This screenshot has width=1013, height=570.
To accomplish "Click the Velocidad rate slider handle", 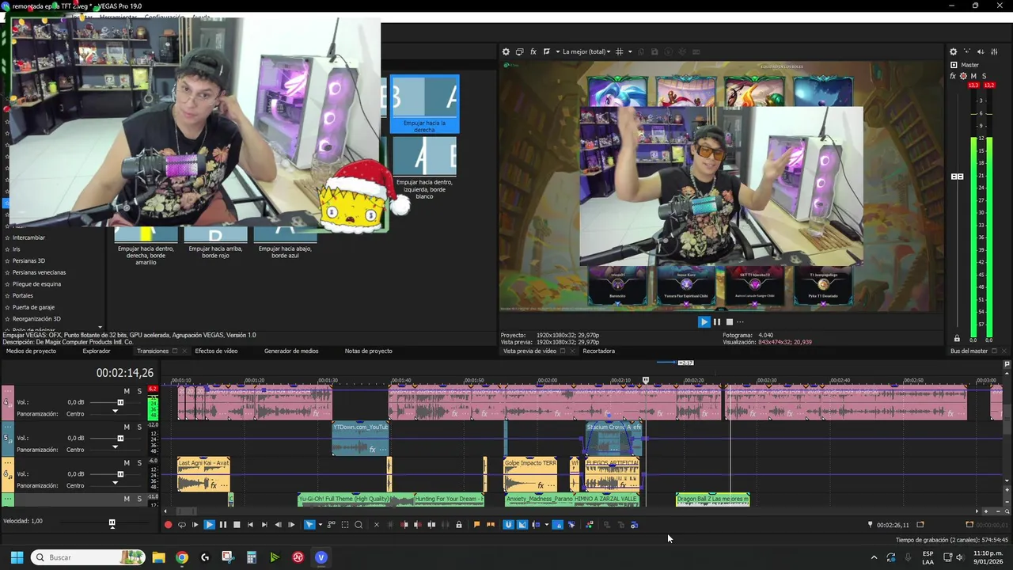I will 112,522.
